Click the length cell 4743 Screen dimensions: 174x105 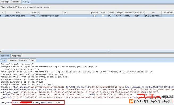coord(120,16)
